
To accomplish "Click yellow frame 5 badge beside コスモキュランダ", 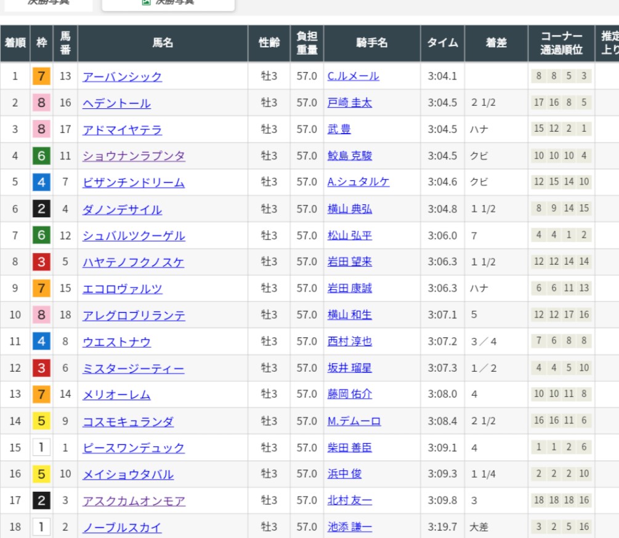I will (x=41, y=421).
